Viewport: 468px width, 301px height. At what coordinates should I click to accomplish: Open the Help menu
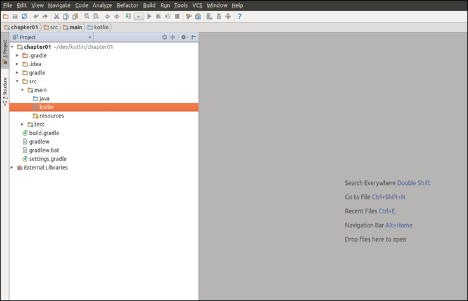(x=237, y=5)
